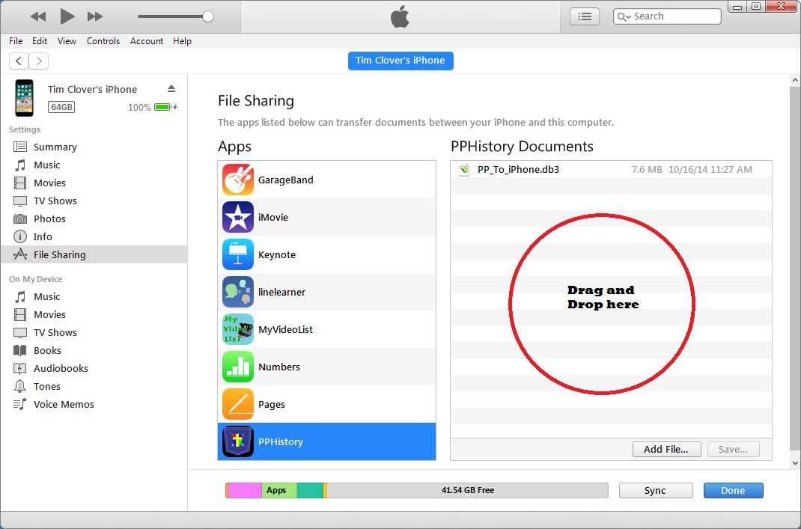Click the 100% battery percentage text

tap(139, 107)
